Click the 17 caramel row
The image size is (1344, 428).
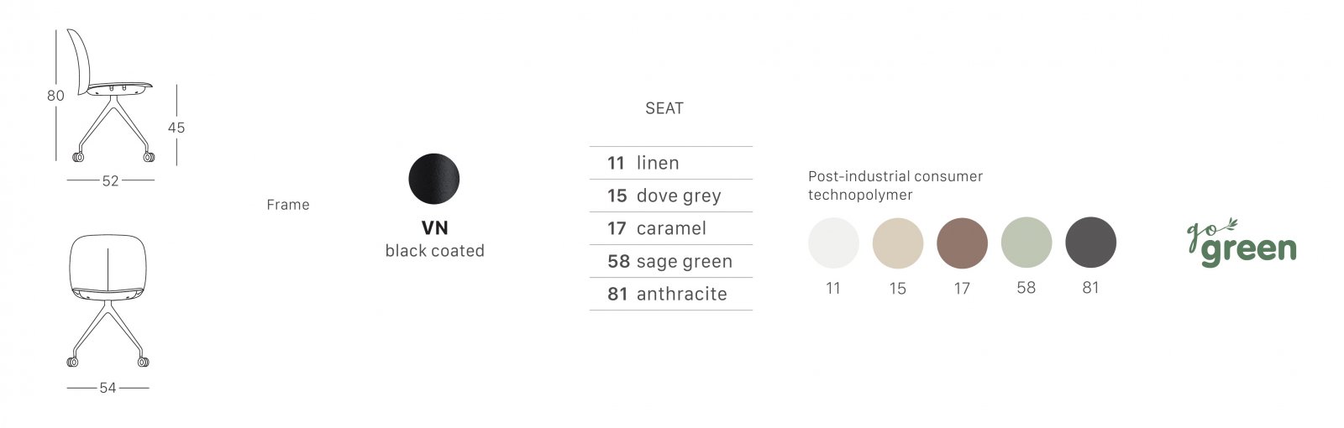pos(670,228)
